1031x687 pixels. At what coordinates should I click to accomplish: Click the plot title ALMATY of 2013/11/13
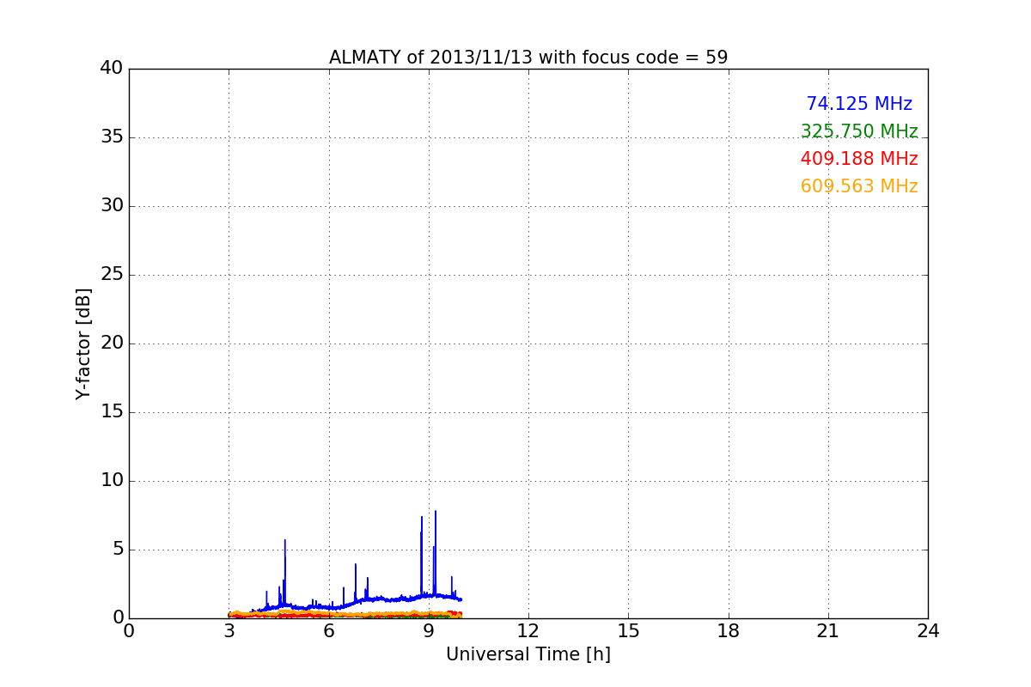coord(528,58)
